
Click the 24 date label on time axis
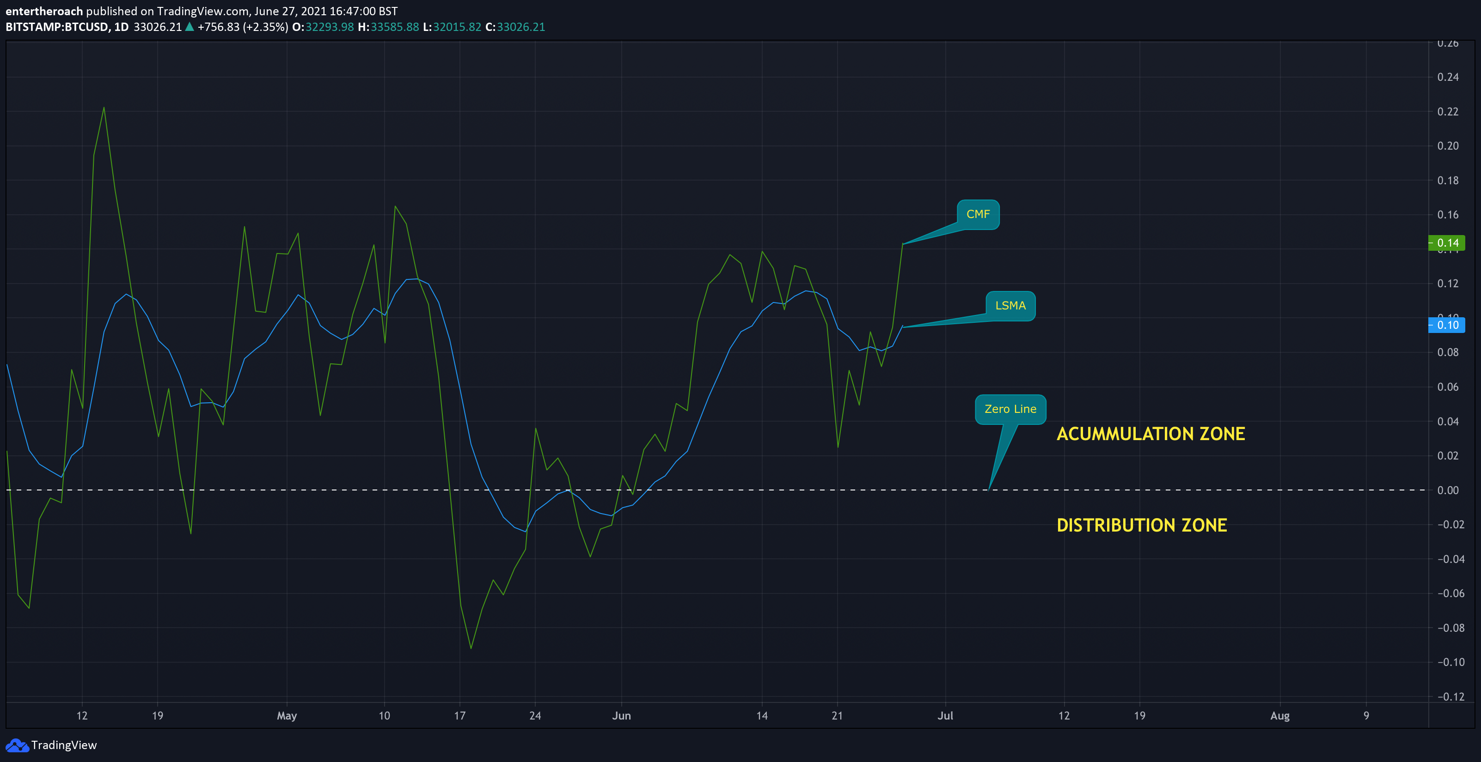coord(535,716)
